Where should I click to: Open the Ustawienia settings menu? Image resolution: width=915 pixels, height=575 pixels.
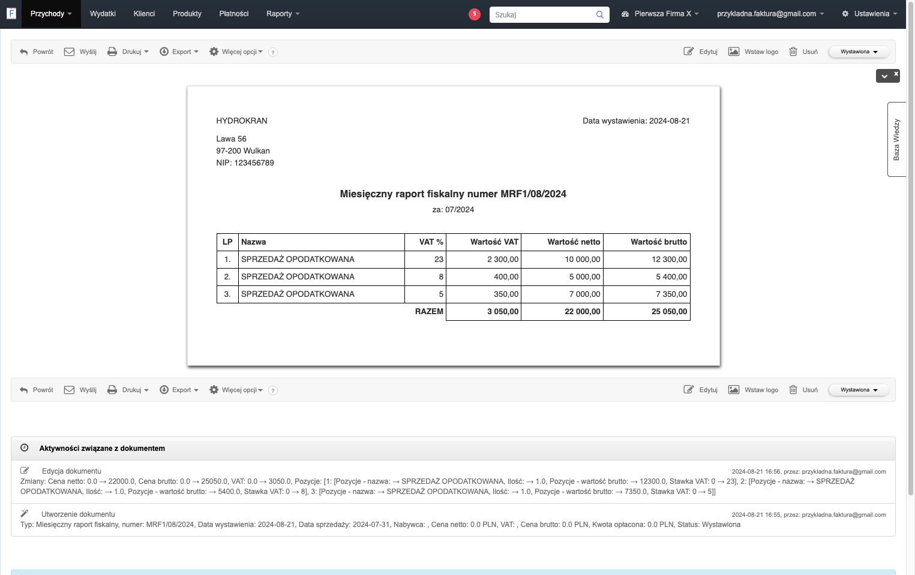[x=869, y=14]
